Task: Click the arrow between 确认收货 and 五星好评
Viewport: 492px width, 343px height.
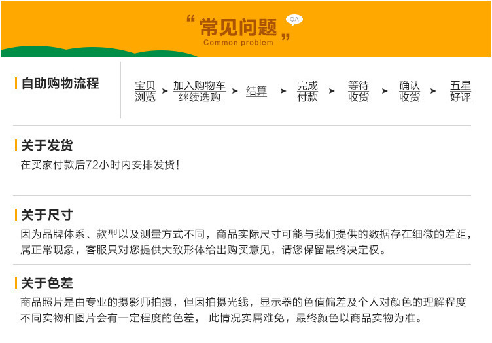Action: point(433,91)
